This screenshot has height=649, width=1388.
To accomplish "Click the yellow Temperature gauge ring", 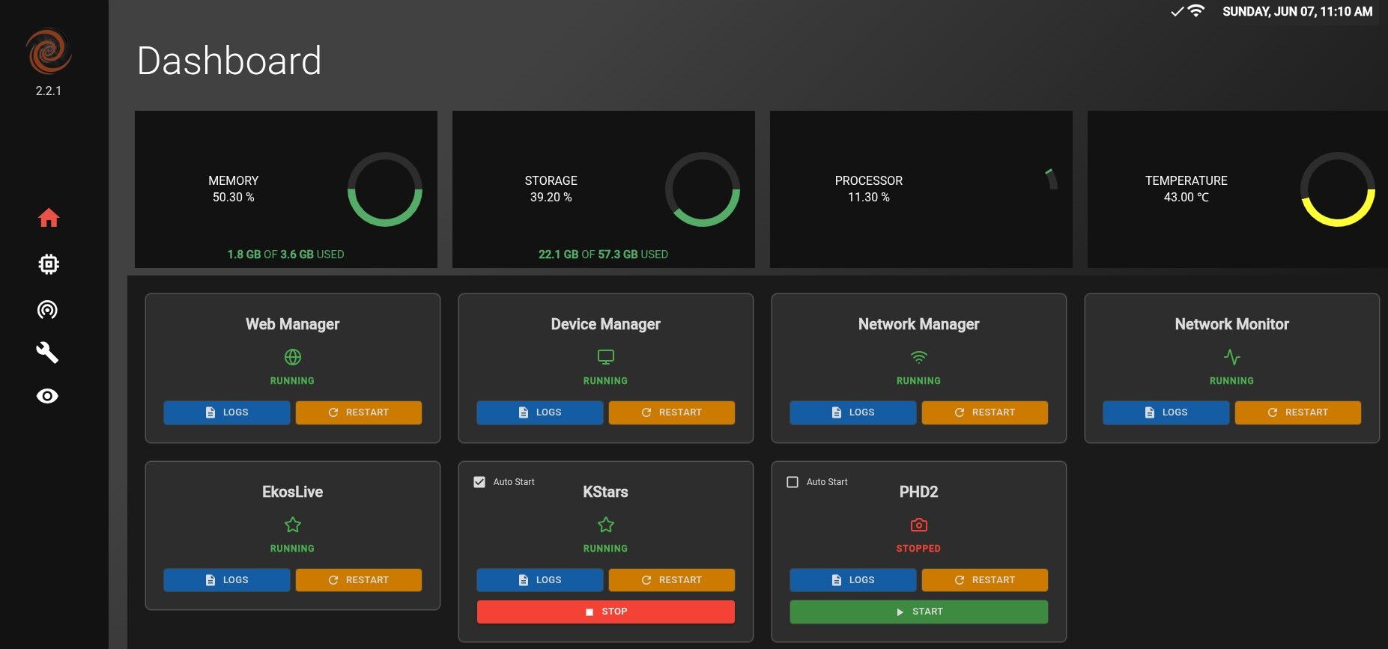I will pos(1338,189).
